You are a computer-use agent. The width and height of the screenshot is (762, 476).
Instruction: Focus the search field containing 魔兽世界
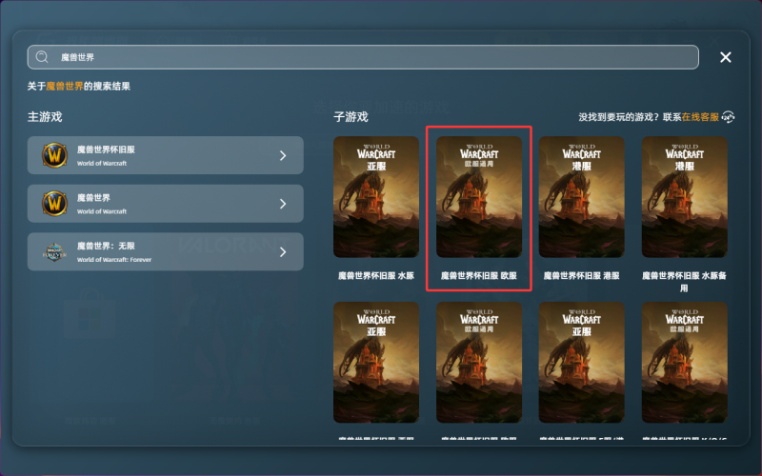[x=363, y=57]
